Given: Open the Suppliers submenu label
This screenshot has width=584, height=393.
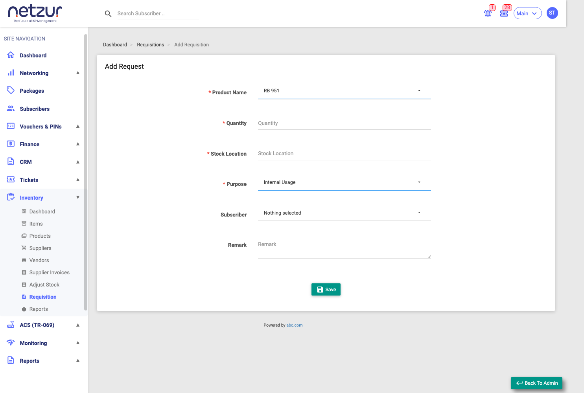Looking at the screenshot, I should 40,248.
